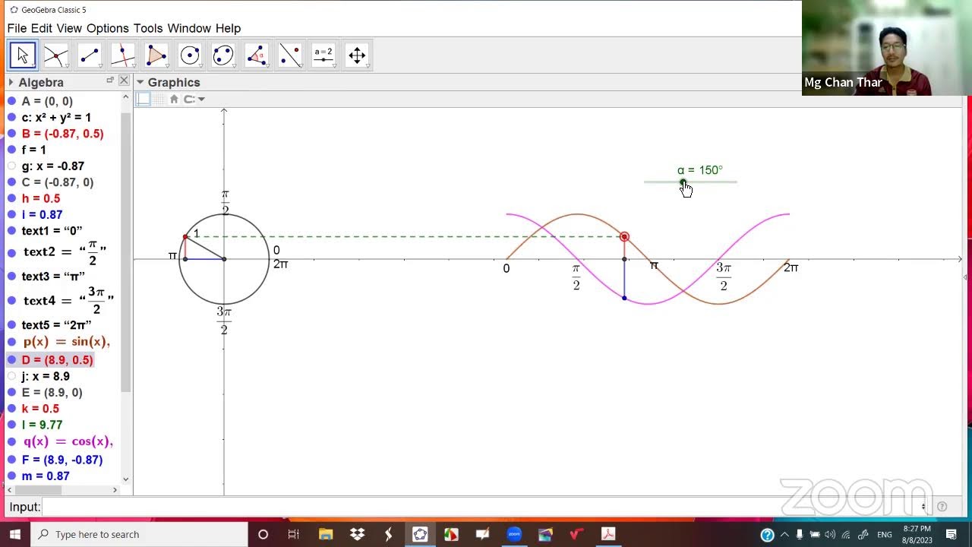Click the clock in system tray
The height and width of the screenshot is (547, 972).
(x=917, y=534)
